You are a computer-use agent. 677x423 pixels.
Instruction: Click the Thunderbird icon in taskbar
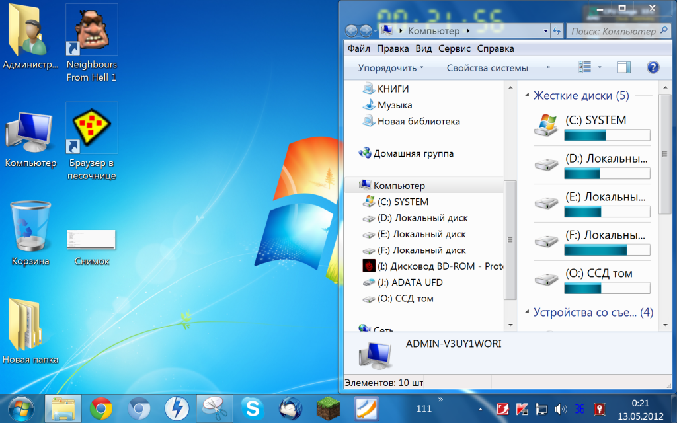coord(290,408)
